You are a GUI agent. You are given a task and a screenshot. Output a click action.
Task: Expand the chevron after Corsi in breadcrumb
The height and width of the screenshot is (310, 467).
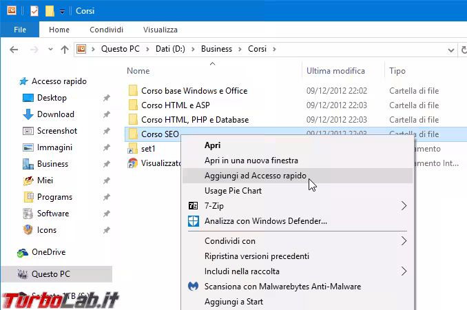[x=274, y=49]
